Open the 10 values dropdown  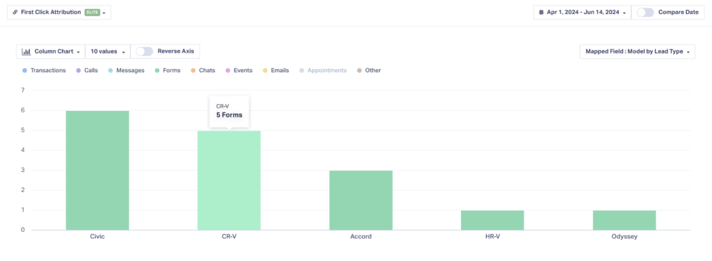pyautogui.click(x=108, y=51)
